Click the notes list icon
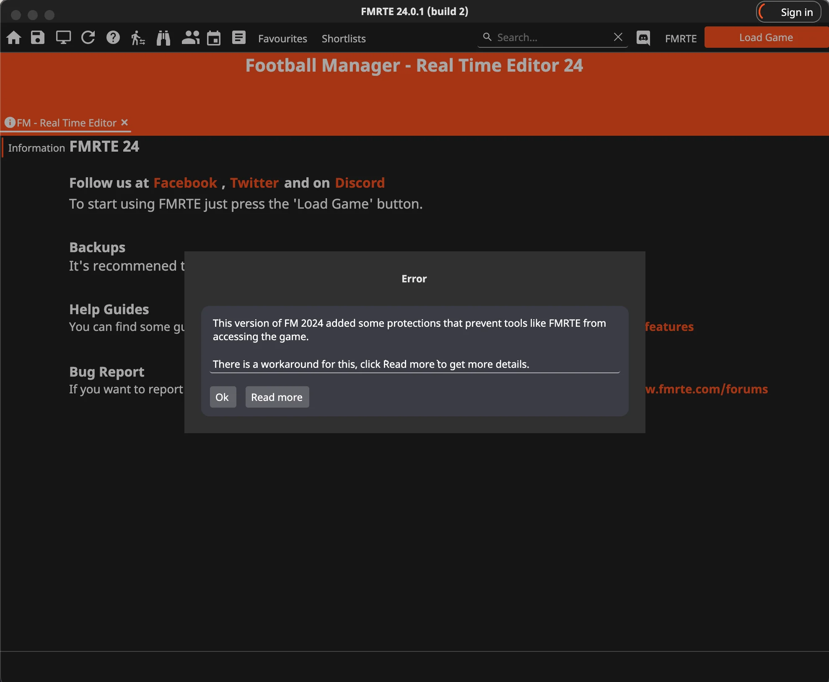 point(239,38)
